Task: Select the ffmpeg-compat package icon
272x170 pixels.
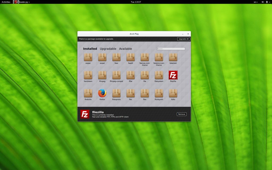Action: 116,75
